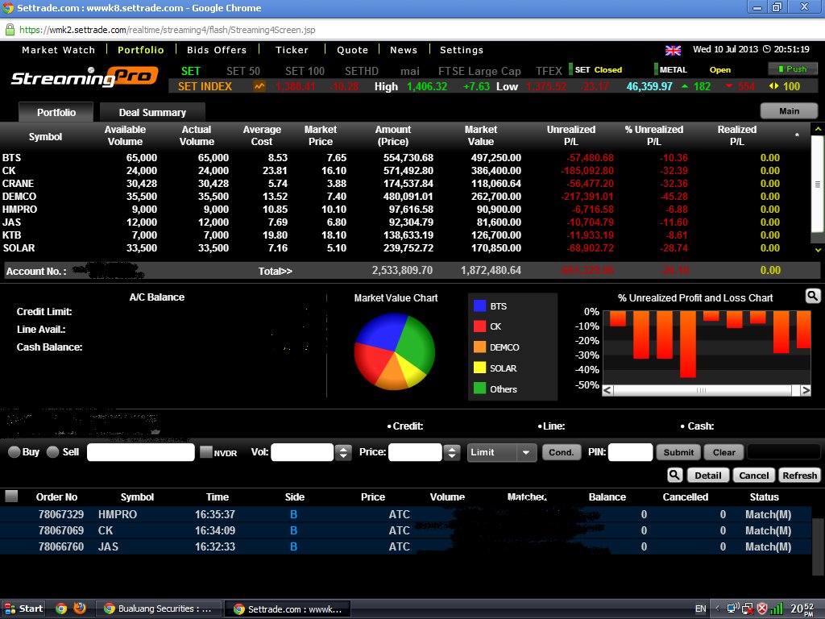825x619 pixels.
Task: Open the Market Watch menu
Action: (x=58, y=50)
